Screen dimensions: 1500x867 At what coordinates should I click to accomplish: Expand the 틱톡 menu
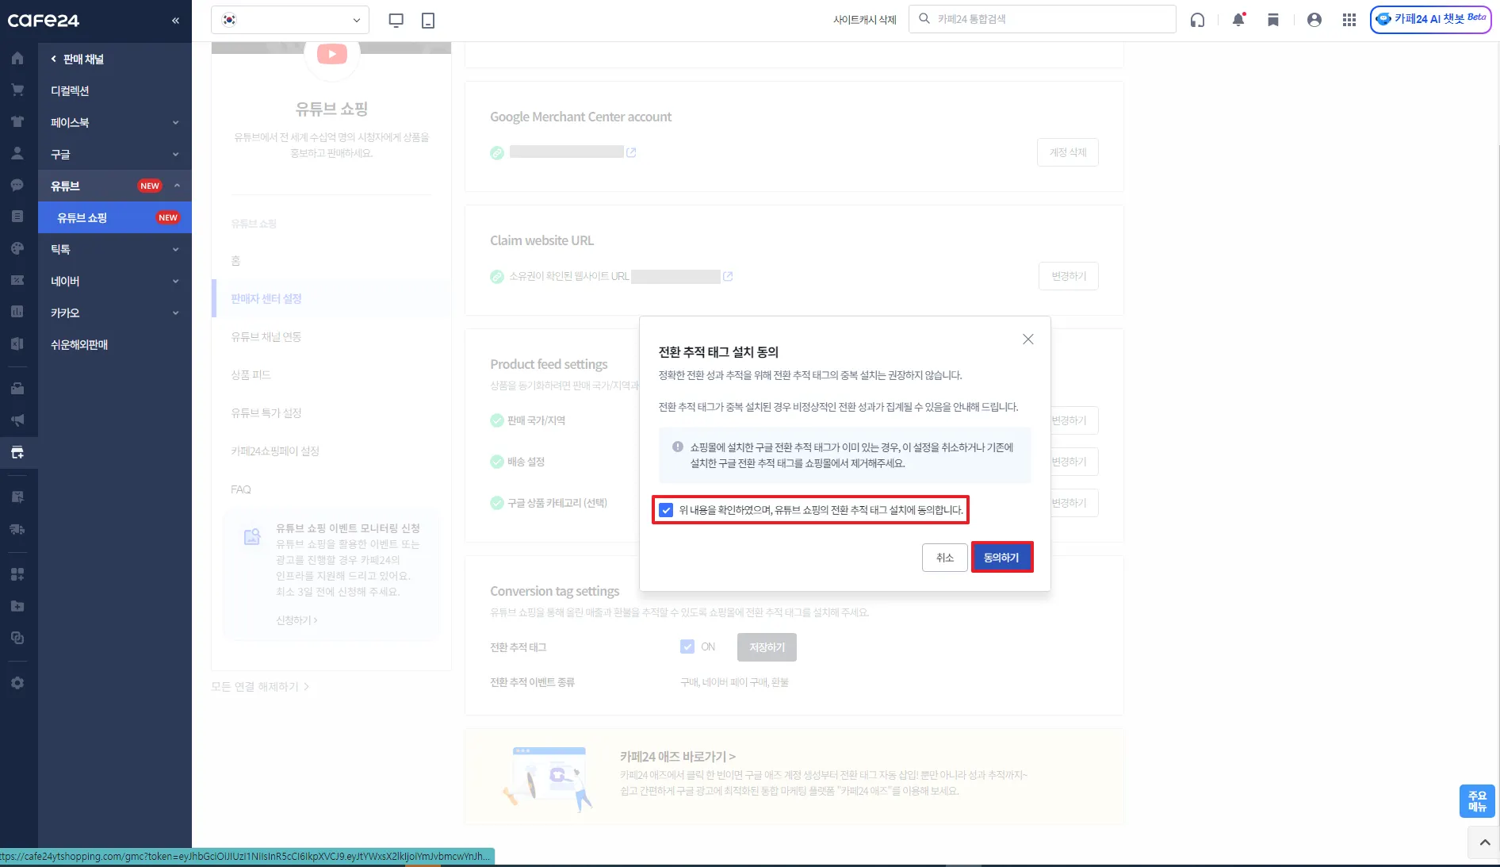115,249
